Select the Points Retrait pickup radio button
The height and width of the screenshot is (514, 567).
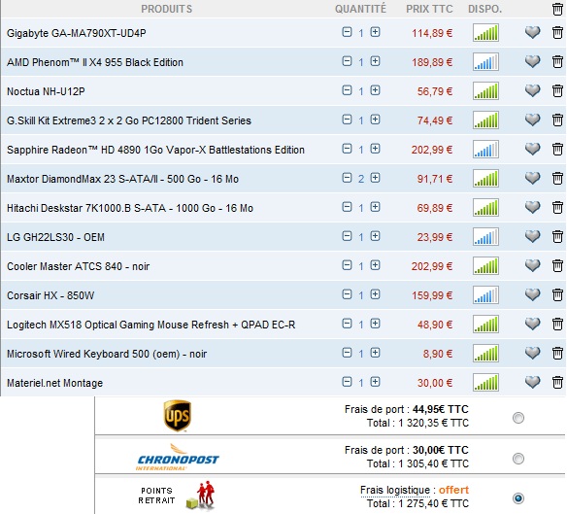(x=518, y=498)
